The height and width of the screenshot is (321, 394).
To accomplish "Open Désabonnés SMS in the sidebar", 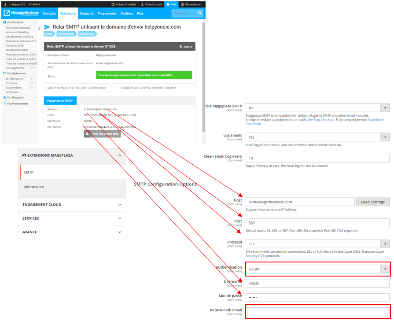I will coord(17,50).
